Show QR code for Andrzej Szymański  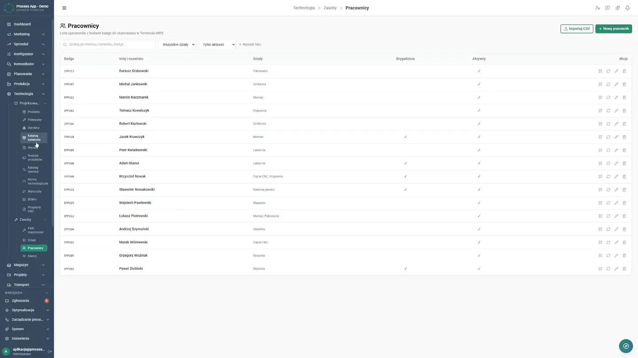pyautogui.click(x=600, y=229)
